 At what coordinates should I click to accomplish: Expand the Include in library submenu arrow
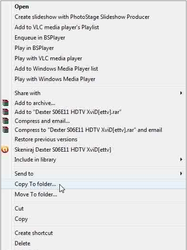point(181,160)
